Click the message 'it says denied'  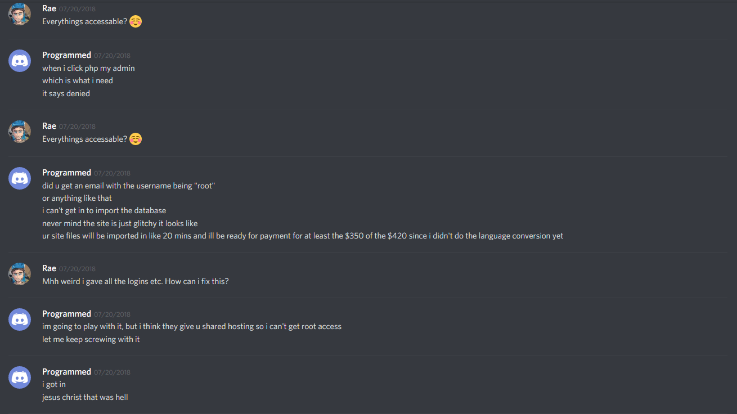66,93
